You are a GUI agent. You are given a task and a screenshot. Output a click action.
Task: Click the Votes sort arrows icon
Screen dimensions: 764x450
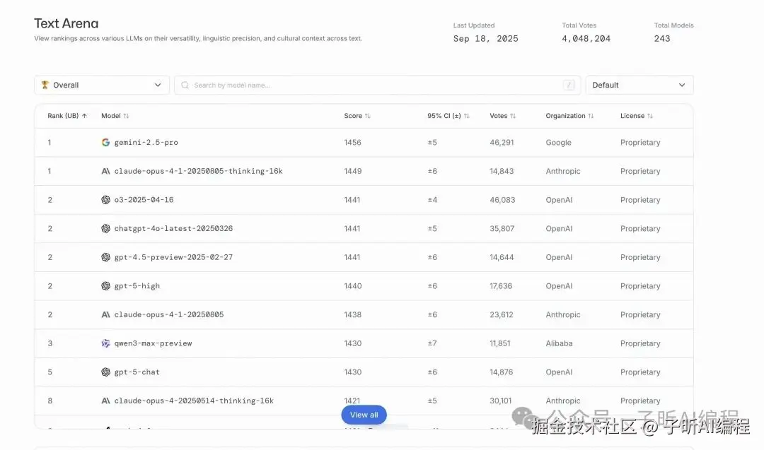tap(513, 116)
